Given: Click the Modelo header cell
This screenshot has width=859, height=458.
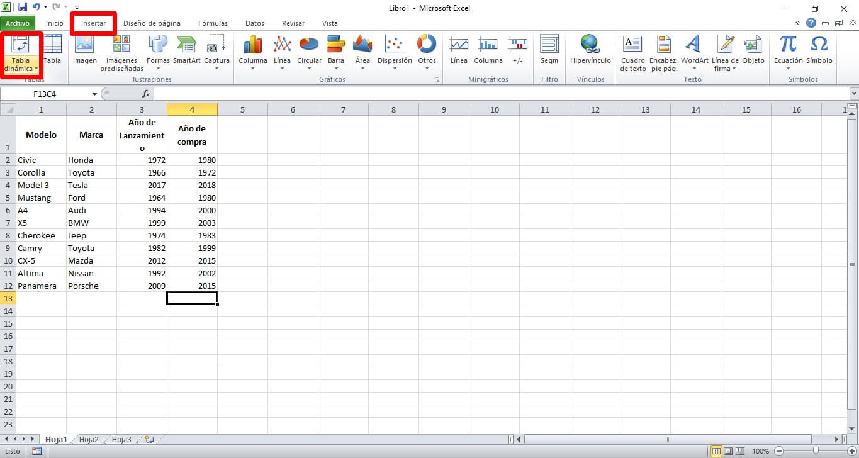Looking at the screenshot, I should 41,135.
